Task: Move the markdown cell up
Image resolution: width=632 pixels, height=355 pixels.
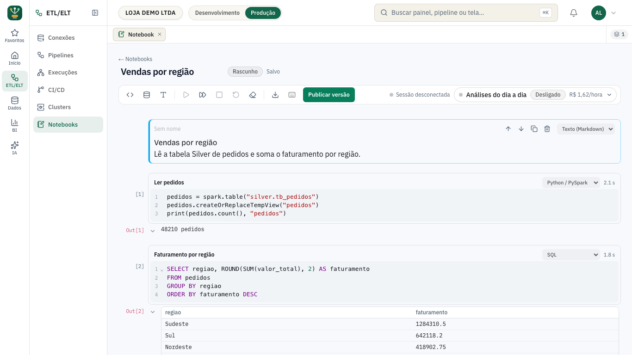Action: point(508,129)
